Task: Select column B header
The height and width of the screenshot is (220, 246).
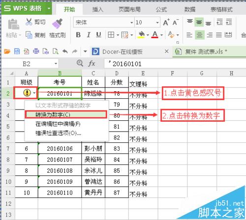Action: 60,73
